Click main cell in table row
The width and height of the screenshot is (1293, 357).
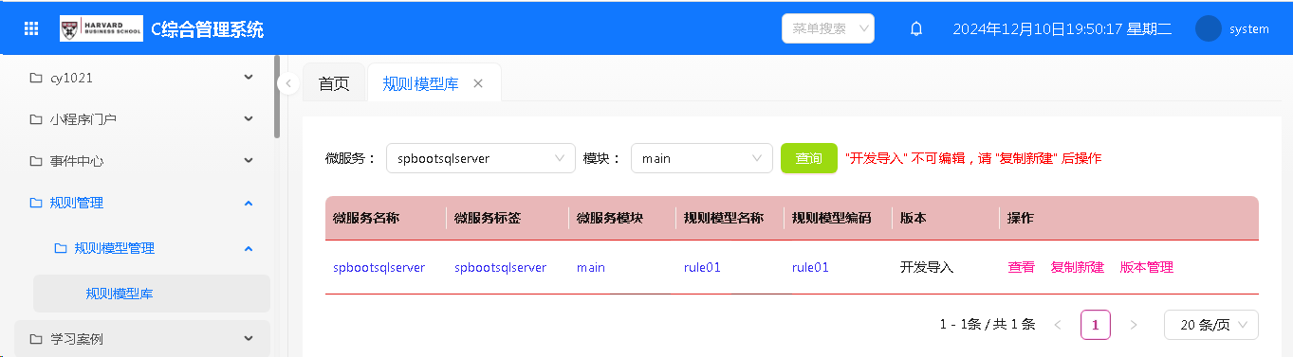591,267
